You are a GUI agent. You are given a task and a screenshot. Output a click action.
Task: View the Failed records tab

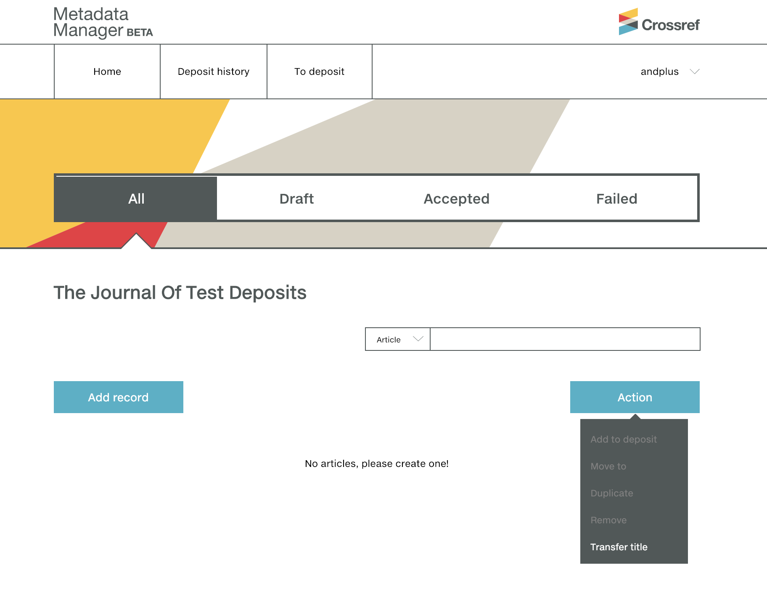tap(616, 199)
